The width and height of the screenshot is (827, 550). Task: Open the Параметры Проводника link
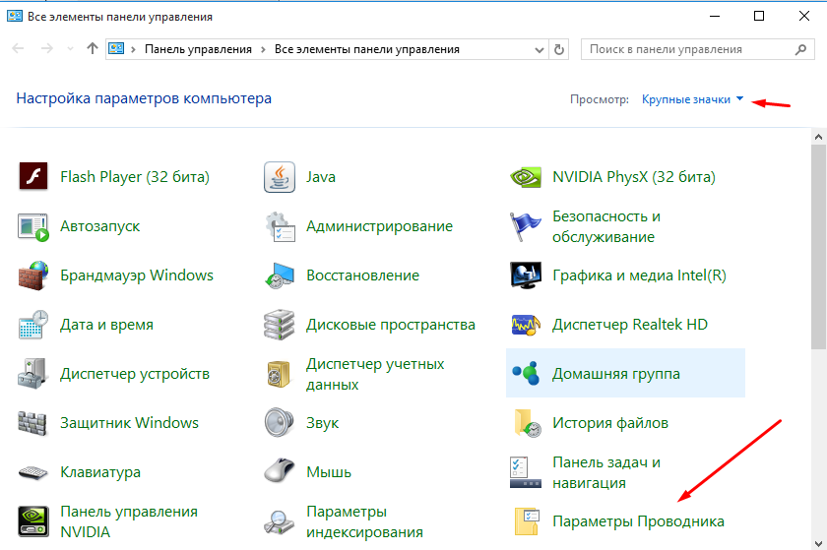pos(638,521)
